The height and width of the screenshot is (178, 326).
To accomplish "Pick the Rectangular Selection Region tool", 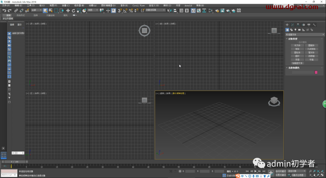I will pyautogui.click(x=56, y=10).
